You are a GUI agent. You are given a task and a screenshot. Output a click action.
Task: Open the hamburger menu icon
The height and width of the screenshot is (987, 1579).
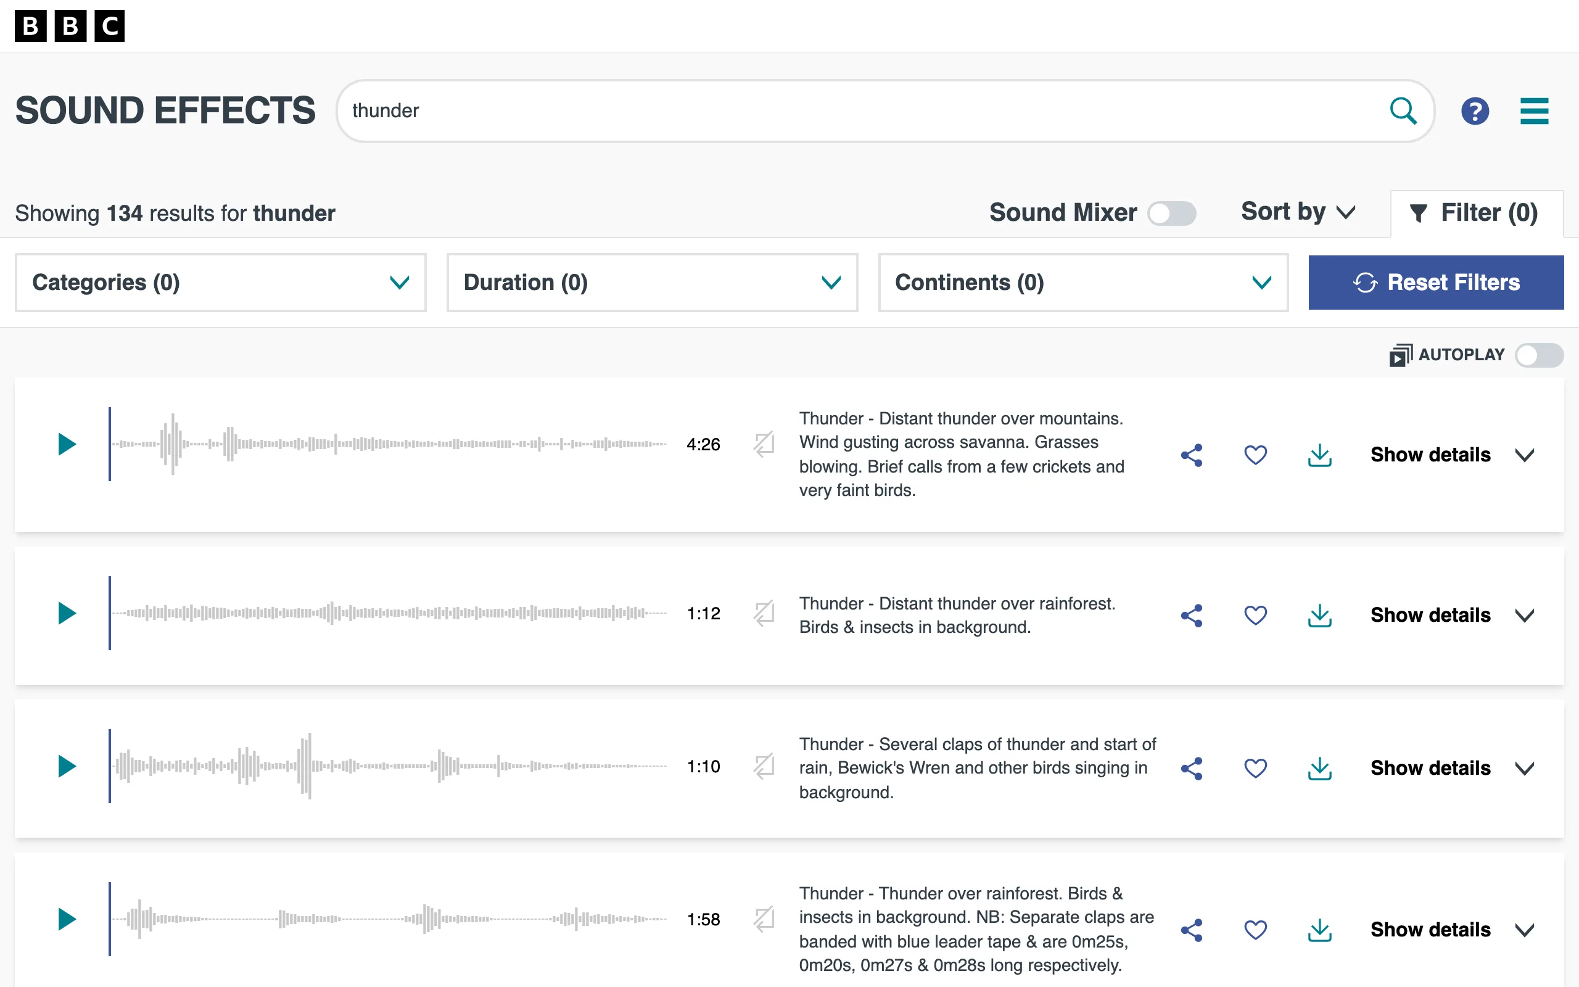[x=1534, y=111]
